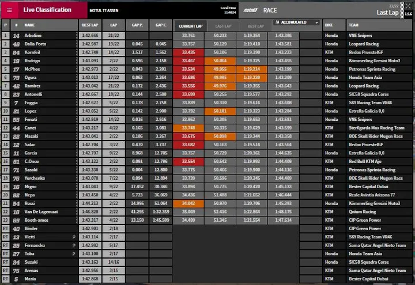Open the options dots for Arbolino
415x285 pixels.
pyautogui.click(x=77, y=36)
